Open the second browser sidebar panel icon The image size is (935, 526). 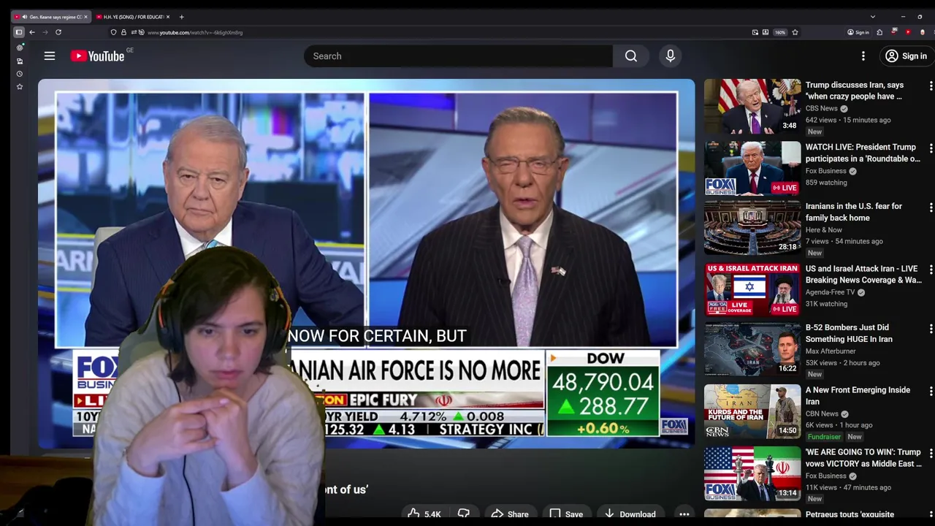coord(20,61)
